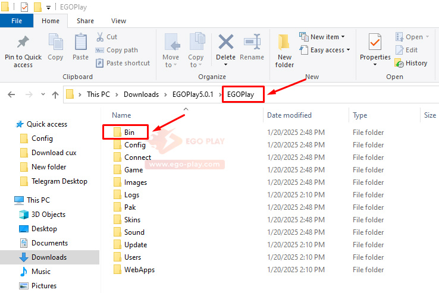Open the File menu tab

[17, 21]
